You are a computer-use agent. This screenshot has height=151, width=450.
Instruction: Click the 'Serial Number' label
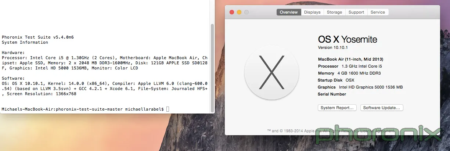pos(332,94)
